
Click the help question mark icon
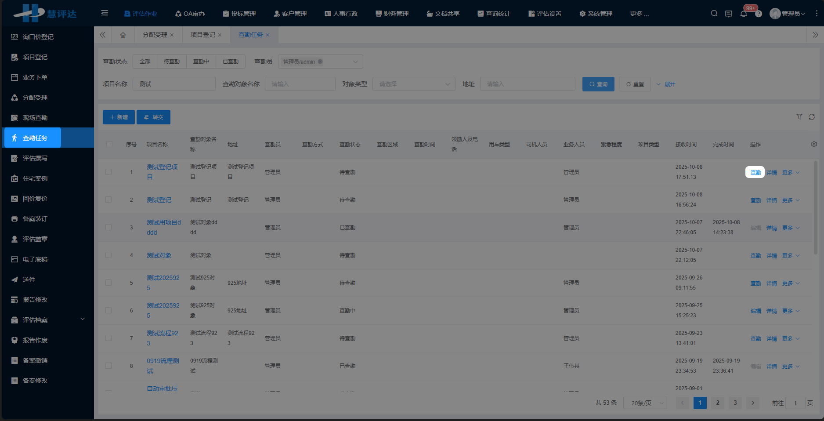(759, 13)
